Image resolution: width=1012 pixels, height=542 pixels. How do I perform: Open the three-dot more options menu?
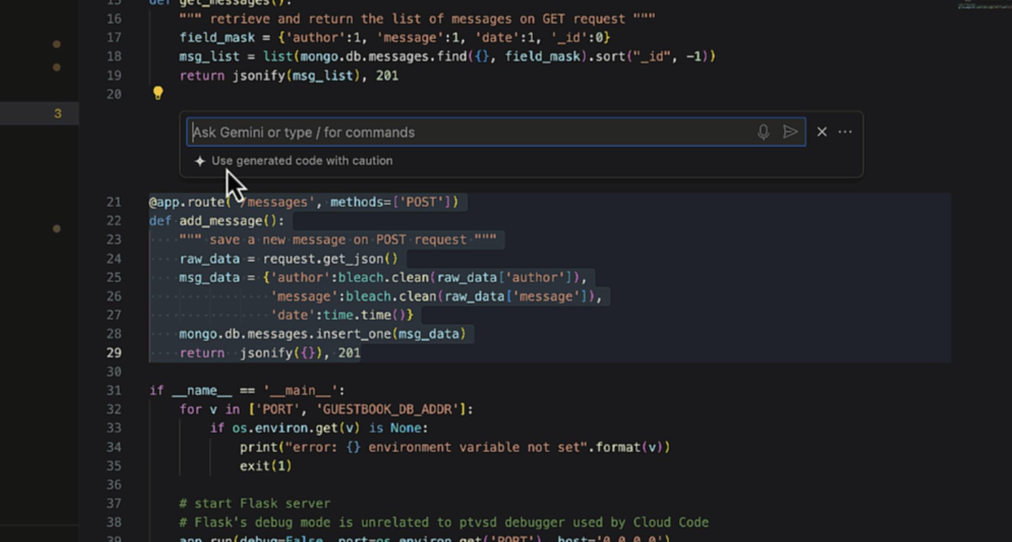coord(845,132)
